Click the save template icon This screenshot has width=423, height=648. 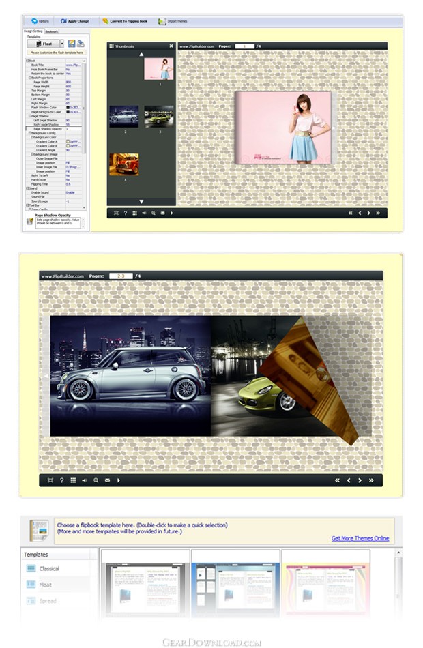[x=72, y=44]
